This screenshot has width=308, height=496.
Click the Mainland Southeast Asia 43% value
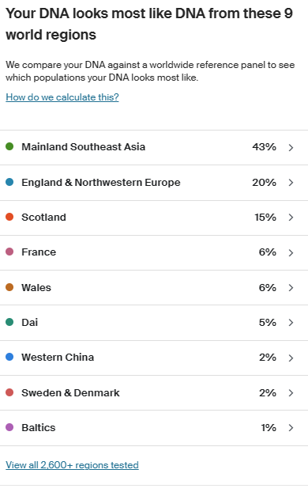tap(264, 147)
